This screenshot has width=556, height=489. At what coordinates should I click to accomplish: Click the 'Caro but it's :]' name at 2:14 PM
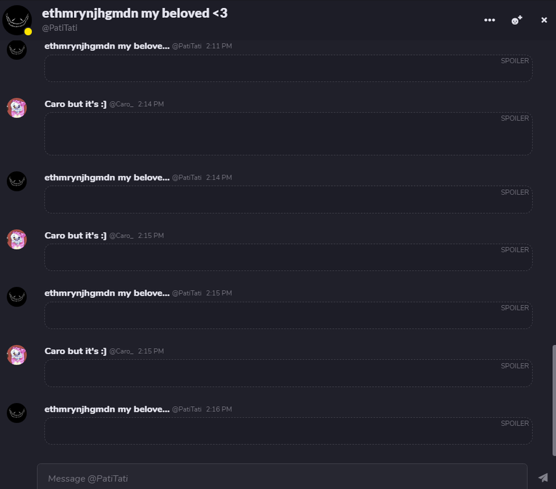(75, 104)
